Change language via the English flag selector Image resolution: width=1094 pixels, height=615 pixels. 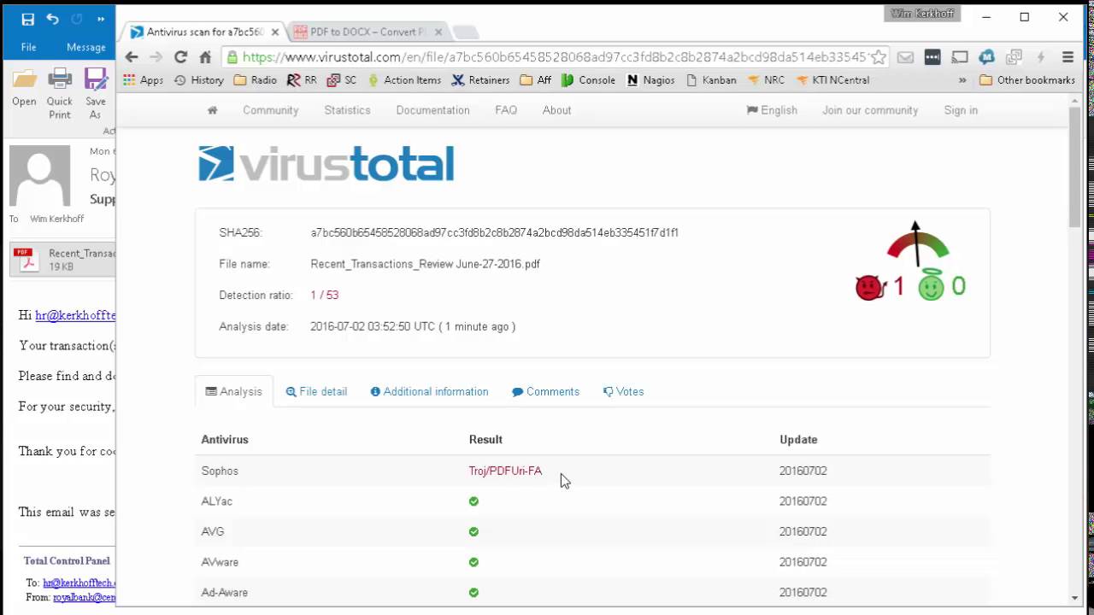pyautogui.click(x=772, y=110)
